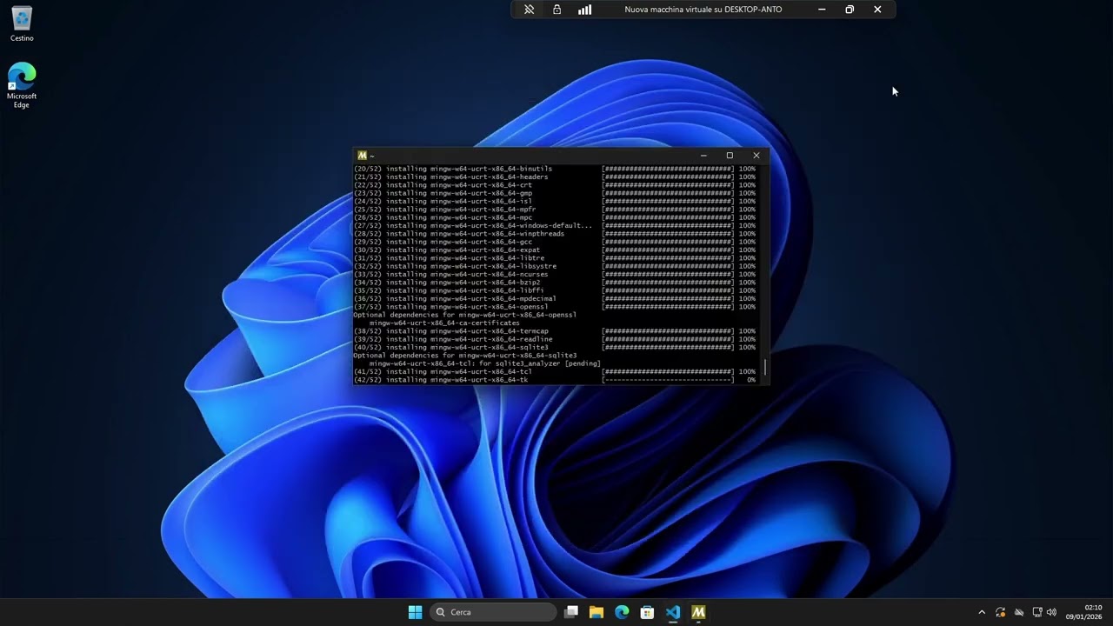
Task: Open the Cestino recycle bin icon
Action: pyautogui.click(x=22, y=23)
